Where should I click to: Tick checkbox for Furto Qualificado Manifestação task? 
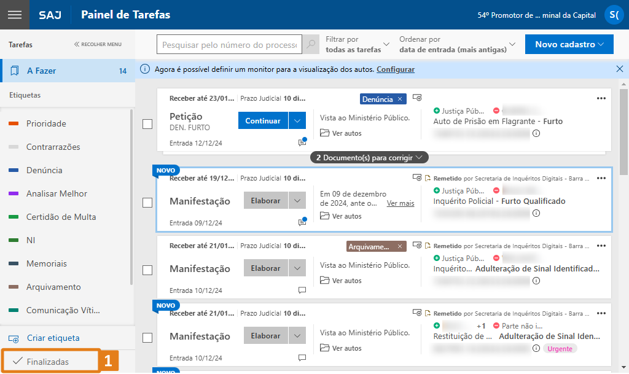tap(147, 203)
